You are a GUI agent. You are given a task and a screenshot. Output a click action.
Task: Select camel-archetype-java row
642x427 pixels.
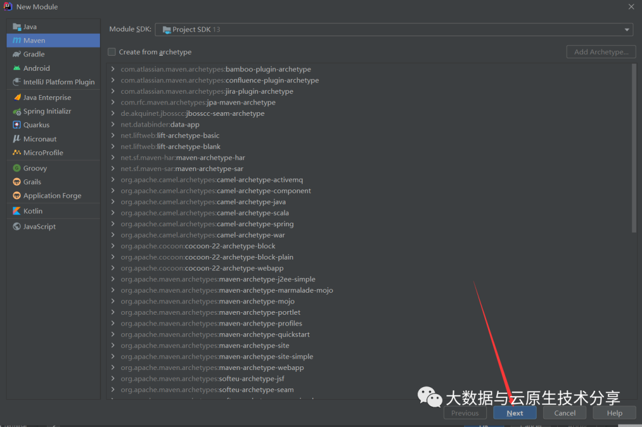click(x=369, y=202)
